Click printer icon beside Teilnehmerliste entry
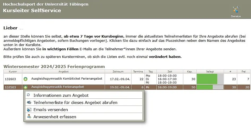Screen dimensions: 251x128 [29, 102]
